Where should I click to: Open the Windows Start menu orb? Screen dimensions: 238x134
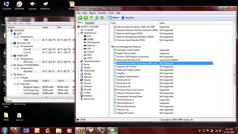(5, 131)
